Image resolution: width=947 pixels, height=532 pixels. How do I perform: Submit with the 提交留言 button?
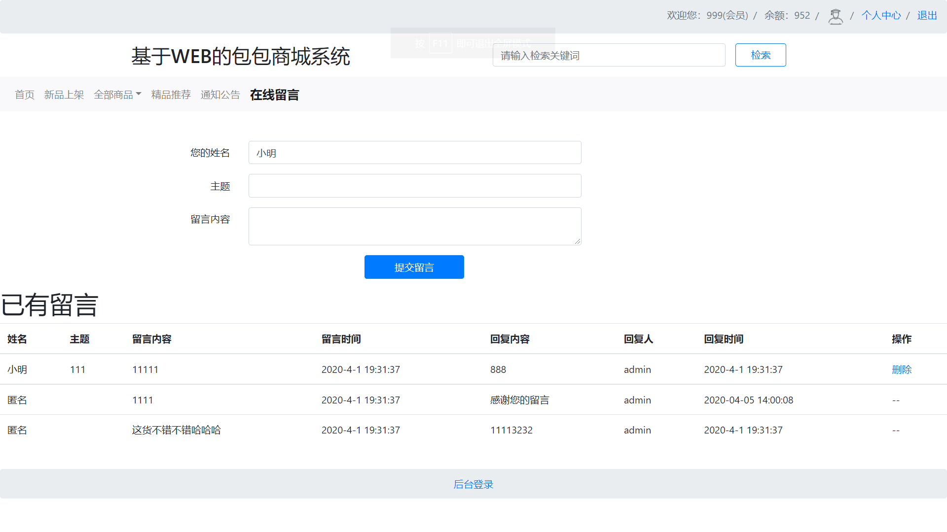414,267
